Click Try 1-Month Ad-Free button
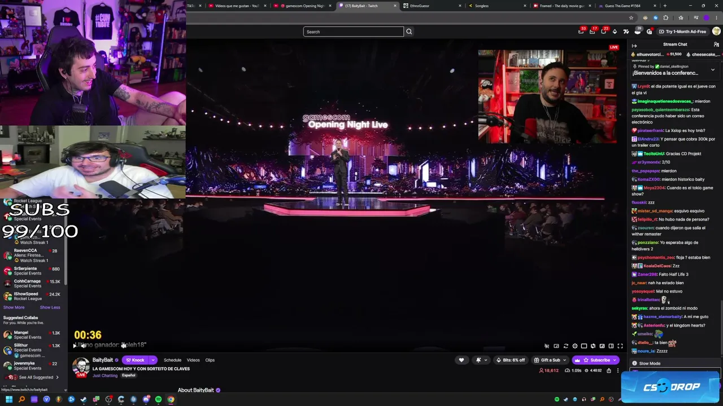The image size is (723, 406). pyautogui.click(x=682, y=32)
